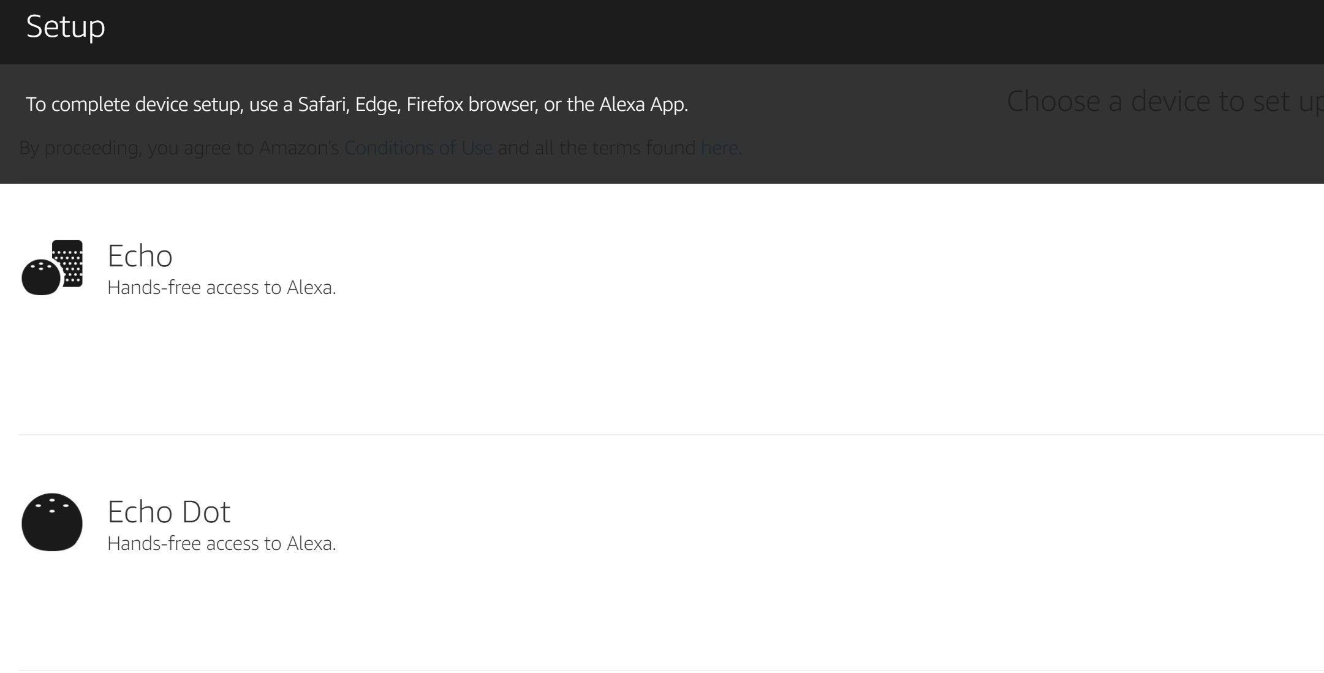Image resolution: width=1324 pixels, height=673 pixels.
Task: Click the Setup page title
Action: coord(66,27)
